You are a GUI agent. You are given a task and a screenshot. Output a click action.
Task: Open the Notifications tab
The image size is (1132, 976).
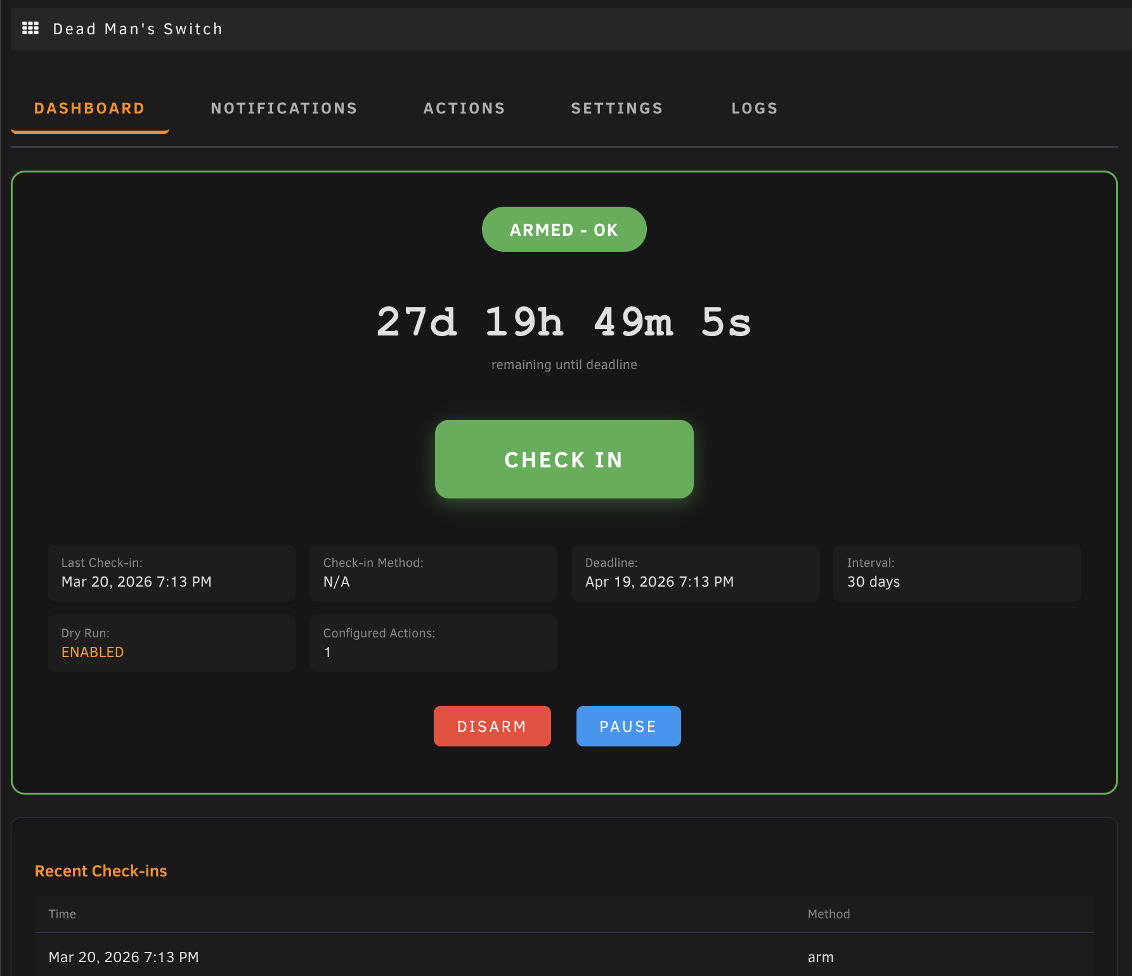pos(284,108)
